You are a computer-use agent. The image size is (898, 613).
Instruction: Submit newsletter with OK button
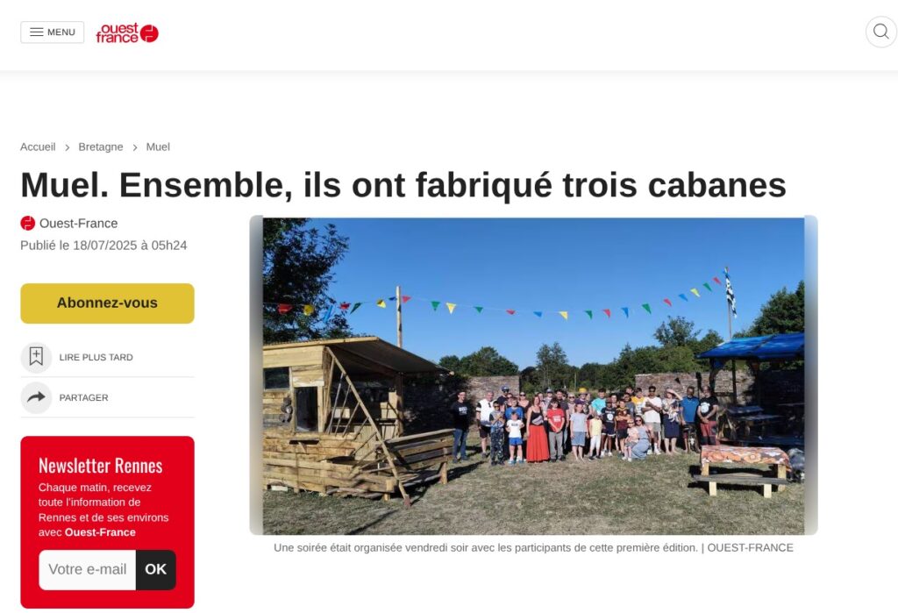coord(156,569)
